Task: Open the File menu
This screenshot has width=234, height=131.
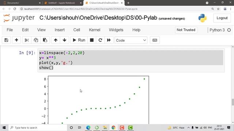Action: click(x=10, y=30)
